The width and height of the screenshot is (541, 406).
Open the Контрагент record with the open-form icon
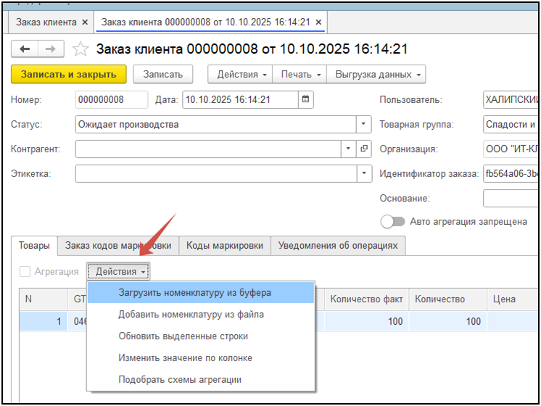coord(363,149)
